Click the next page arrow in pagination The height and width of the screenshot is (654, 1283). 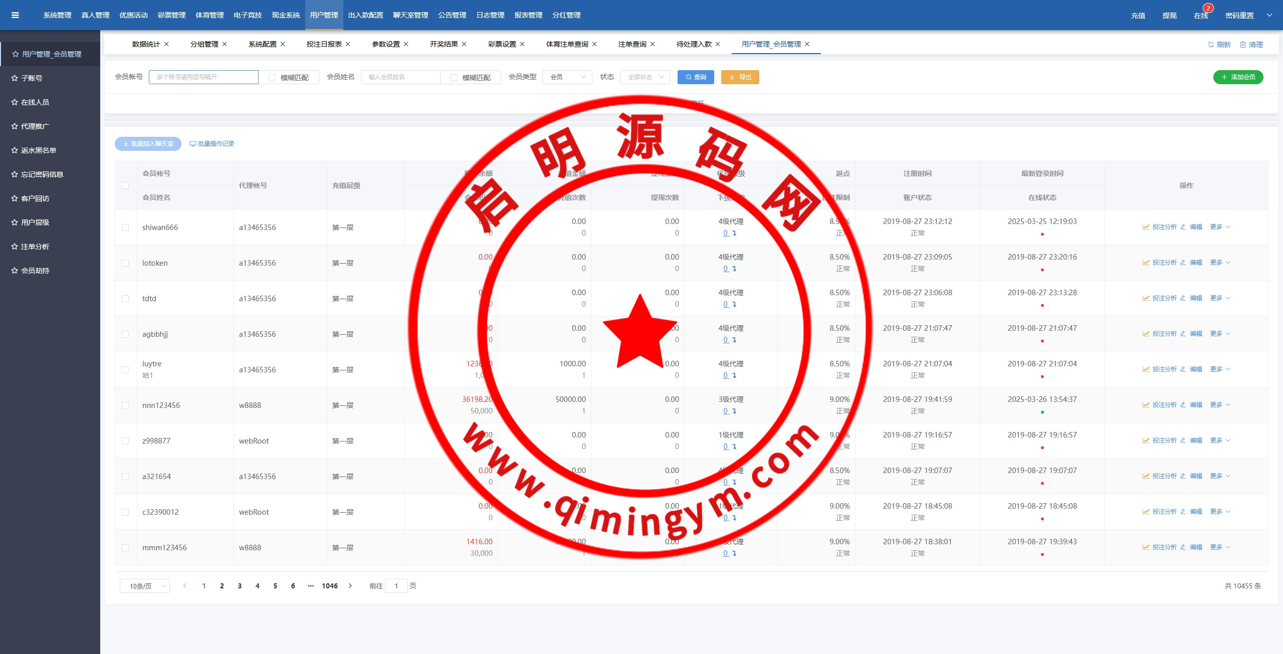pyautogui.click(x=350, y=586)
